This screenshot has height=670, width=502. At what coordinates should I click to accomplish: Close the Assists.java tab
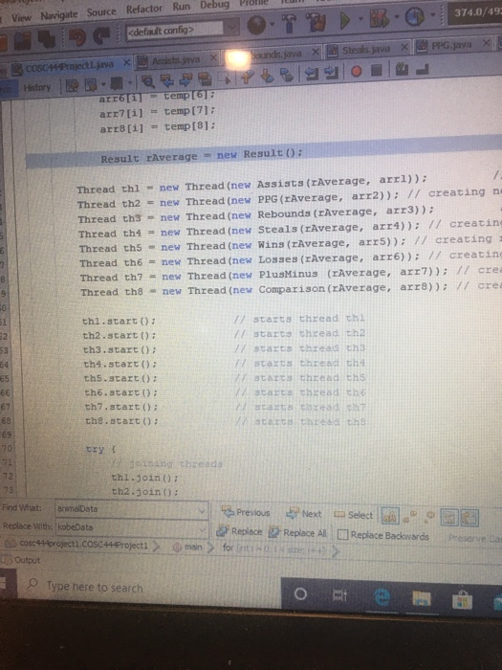tap(213, 57)
